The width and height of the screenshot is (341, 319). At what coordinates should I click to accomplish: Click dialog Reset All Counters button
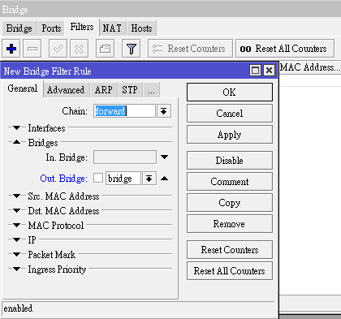(x=230, y=271)
